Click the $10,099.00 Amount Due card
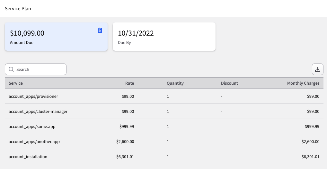This screenshot has width=327, height=169. [56, 37]
